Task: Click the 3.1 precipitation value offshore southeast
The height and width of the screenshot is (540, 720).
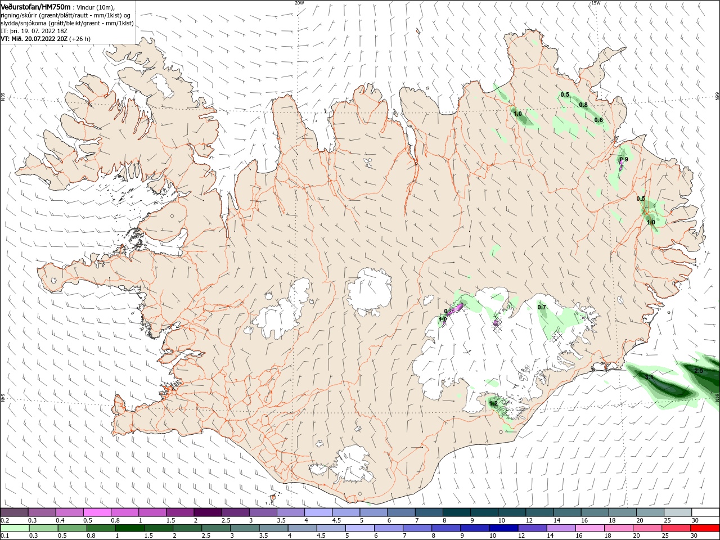Action: tap(649, 377)
